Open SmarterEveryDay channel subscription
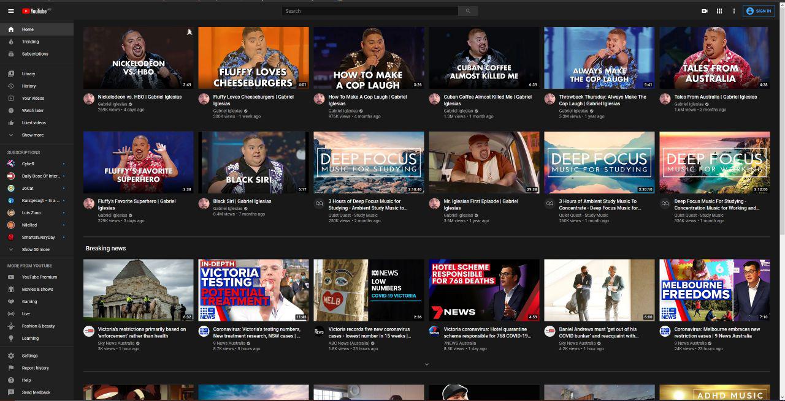 click(x=37, y=237)
